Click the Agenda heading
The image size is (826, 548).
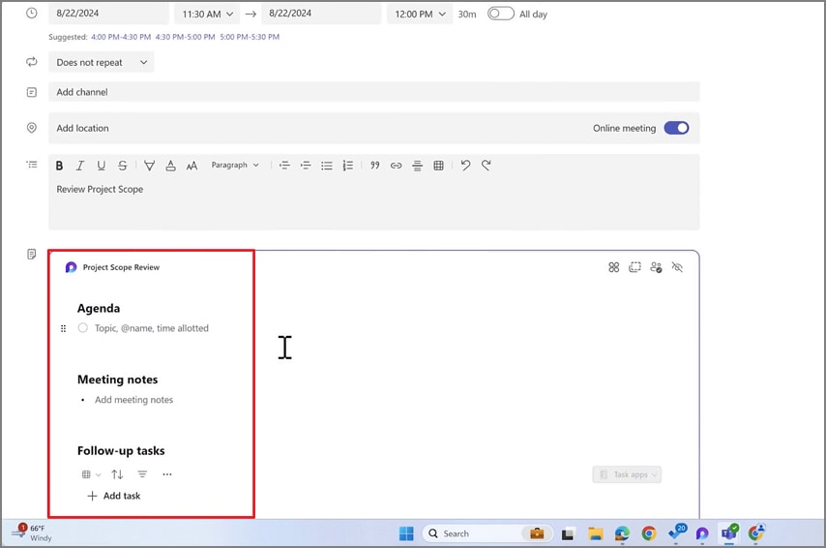(99, 309)
